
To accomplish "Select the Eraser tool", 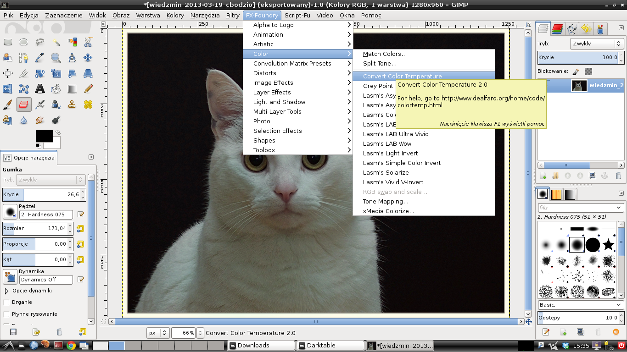I will tap(24, 104).
